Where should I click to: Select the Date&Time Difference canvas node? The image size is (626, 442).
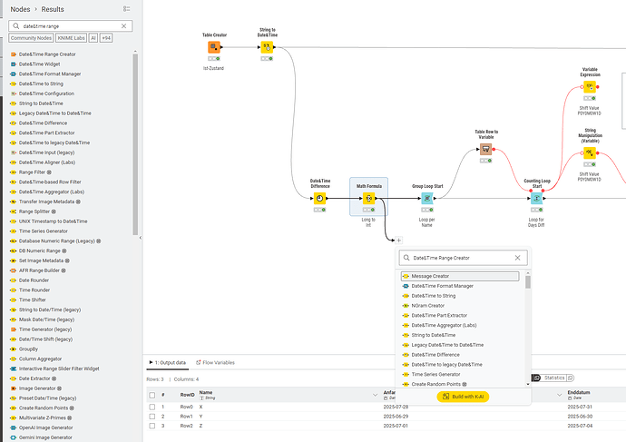tap(319, 198)
